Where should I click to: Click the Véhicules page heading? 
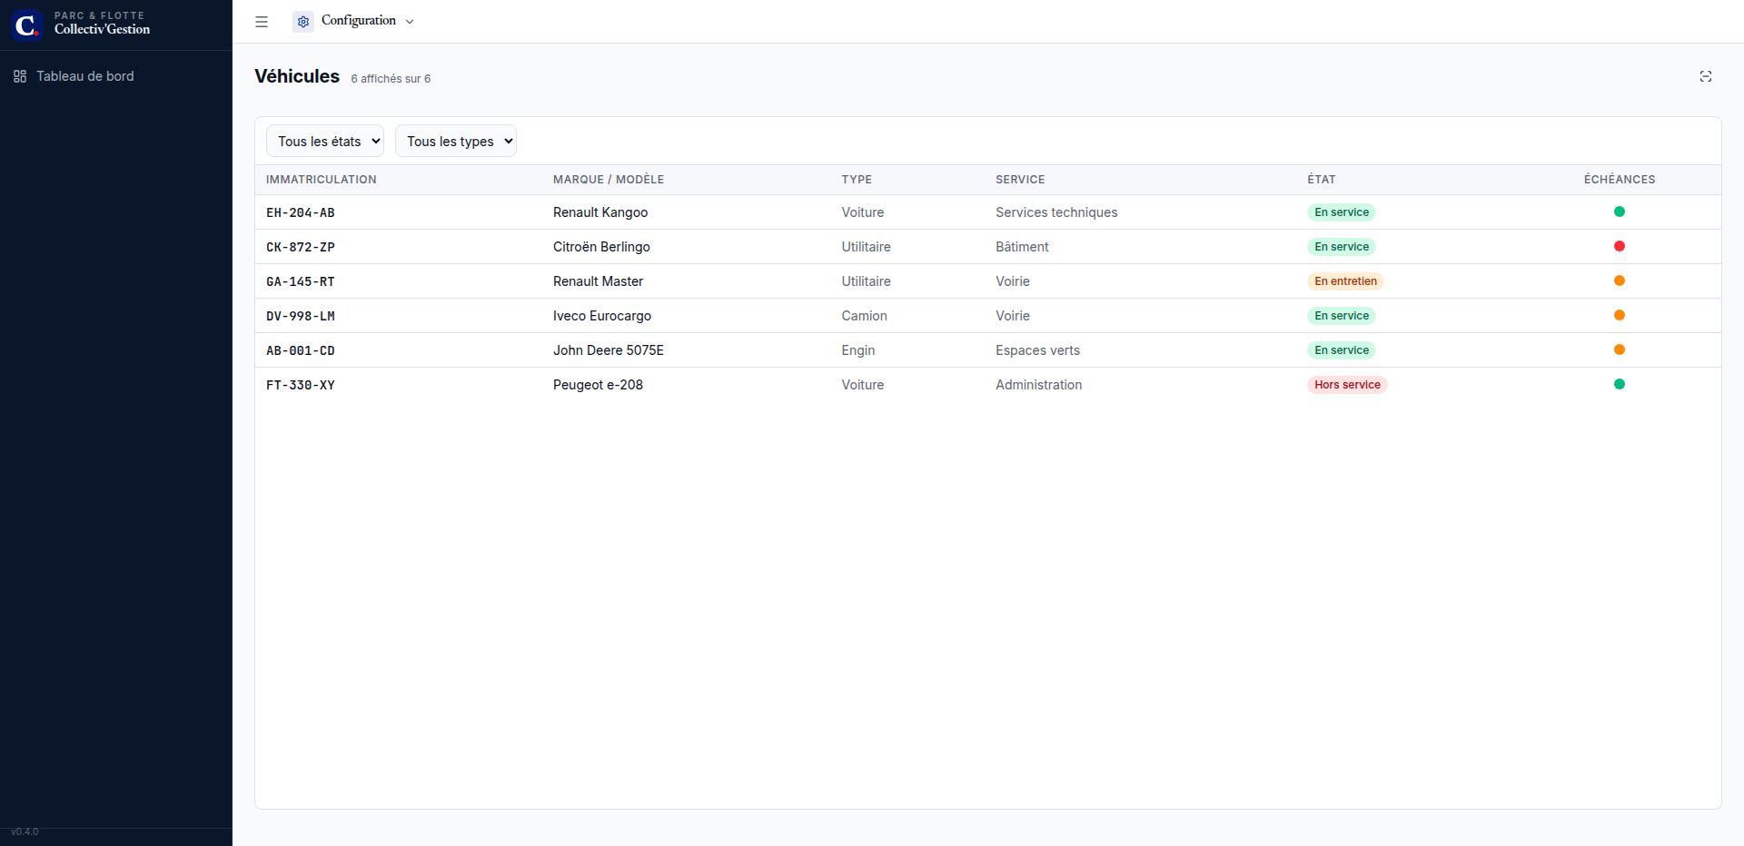click(x=297, y=76)
